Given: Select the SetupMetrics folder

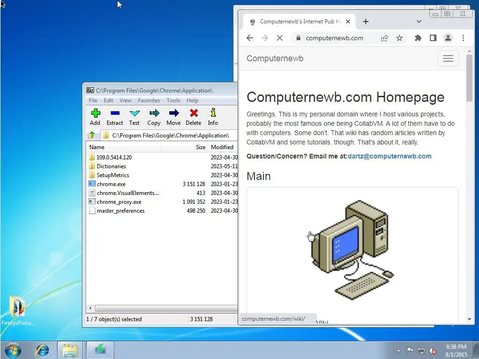Looking at the screenshot, I should [113, 175].
